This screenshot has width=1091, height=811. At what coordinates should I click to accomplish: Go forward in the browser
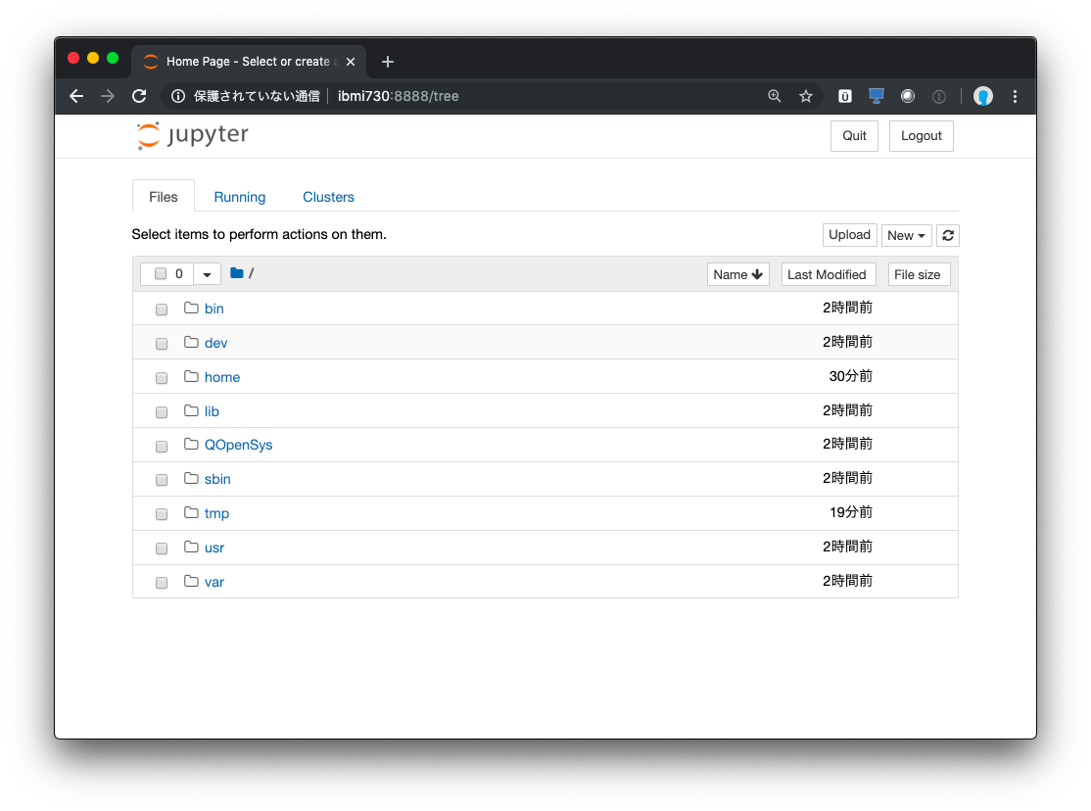point(108,96)
